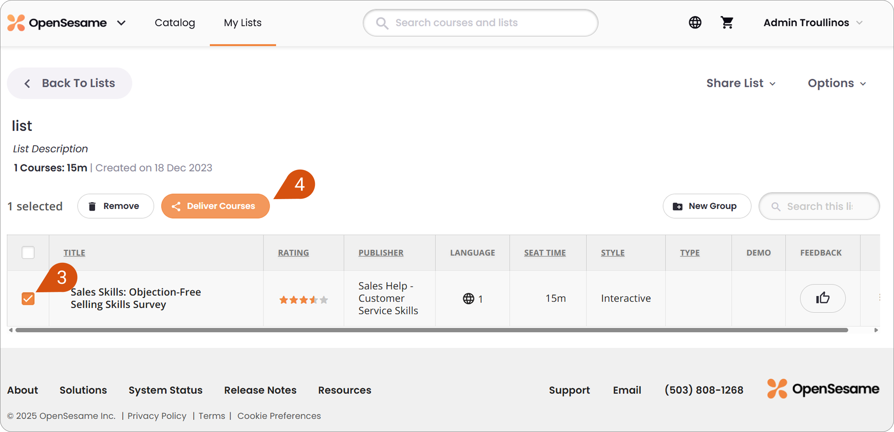Click the star rating of the course
Screen dimensions: 894x432
click(304, 300)
